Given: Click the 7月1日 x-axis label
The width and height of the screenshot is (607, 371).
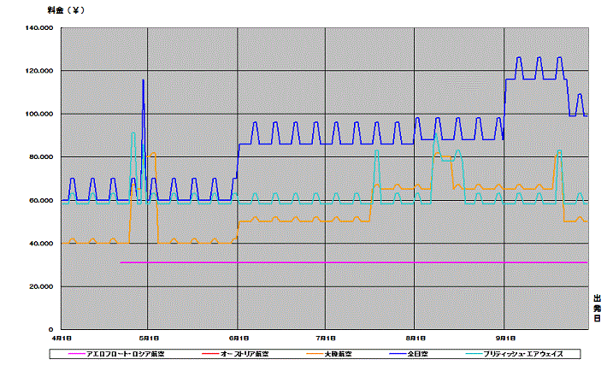Looking at the screenshot, I should [x=325, y=340].
